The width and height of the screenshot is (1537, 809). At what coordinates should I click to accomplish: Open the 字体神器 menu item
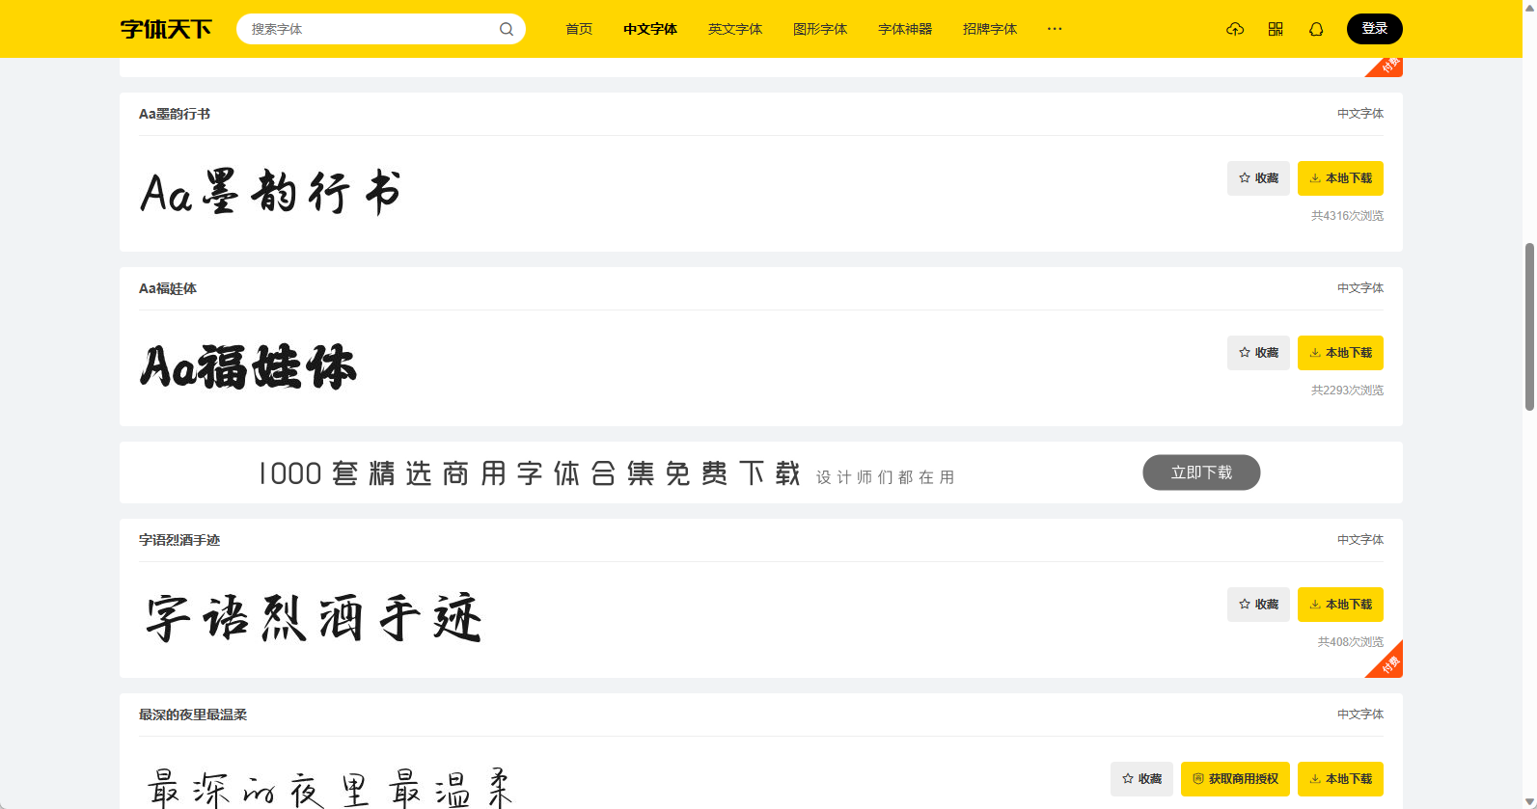click(905, 29)
